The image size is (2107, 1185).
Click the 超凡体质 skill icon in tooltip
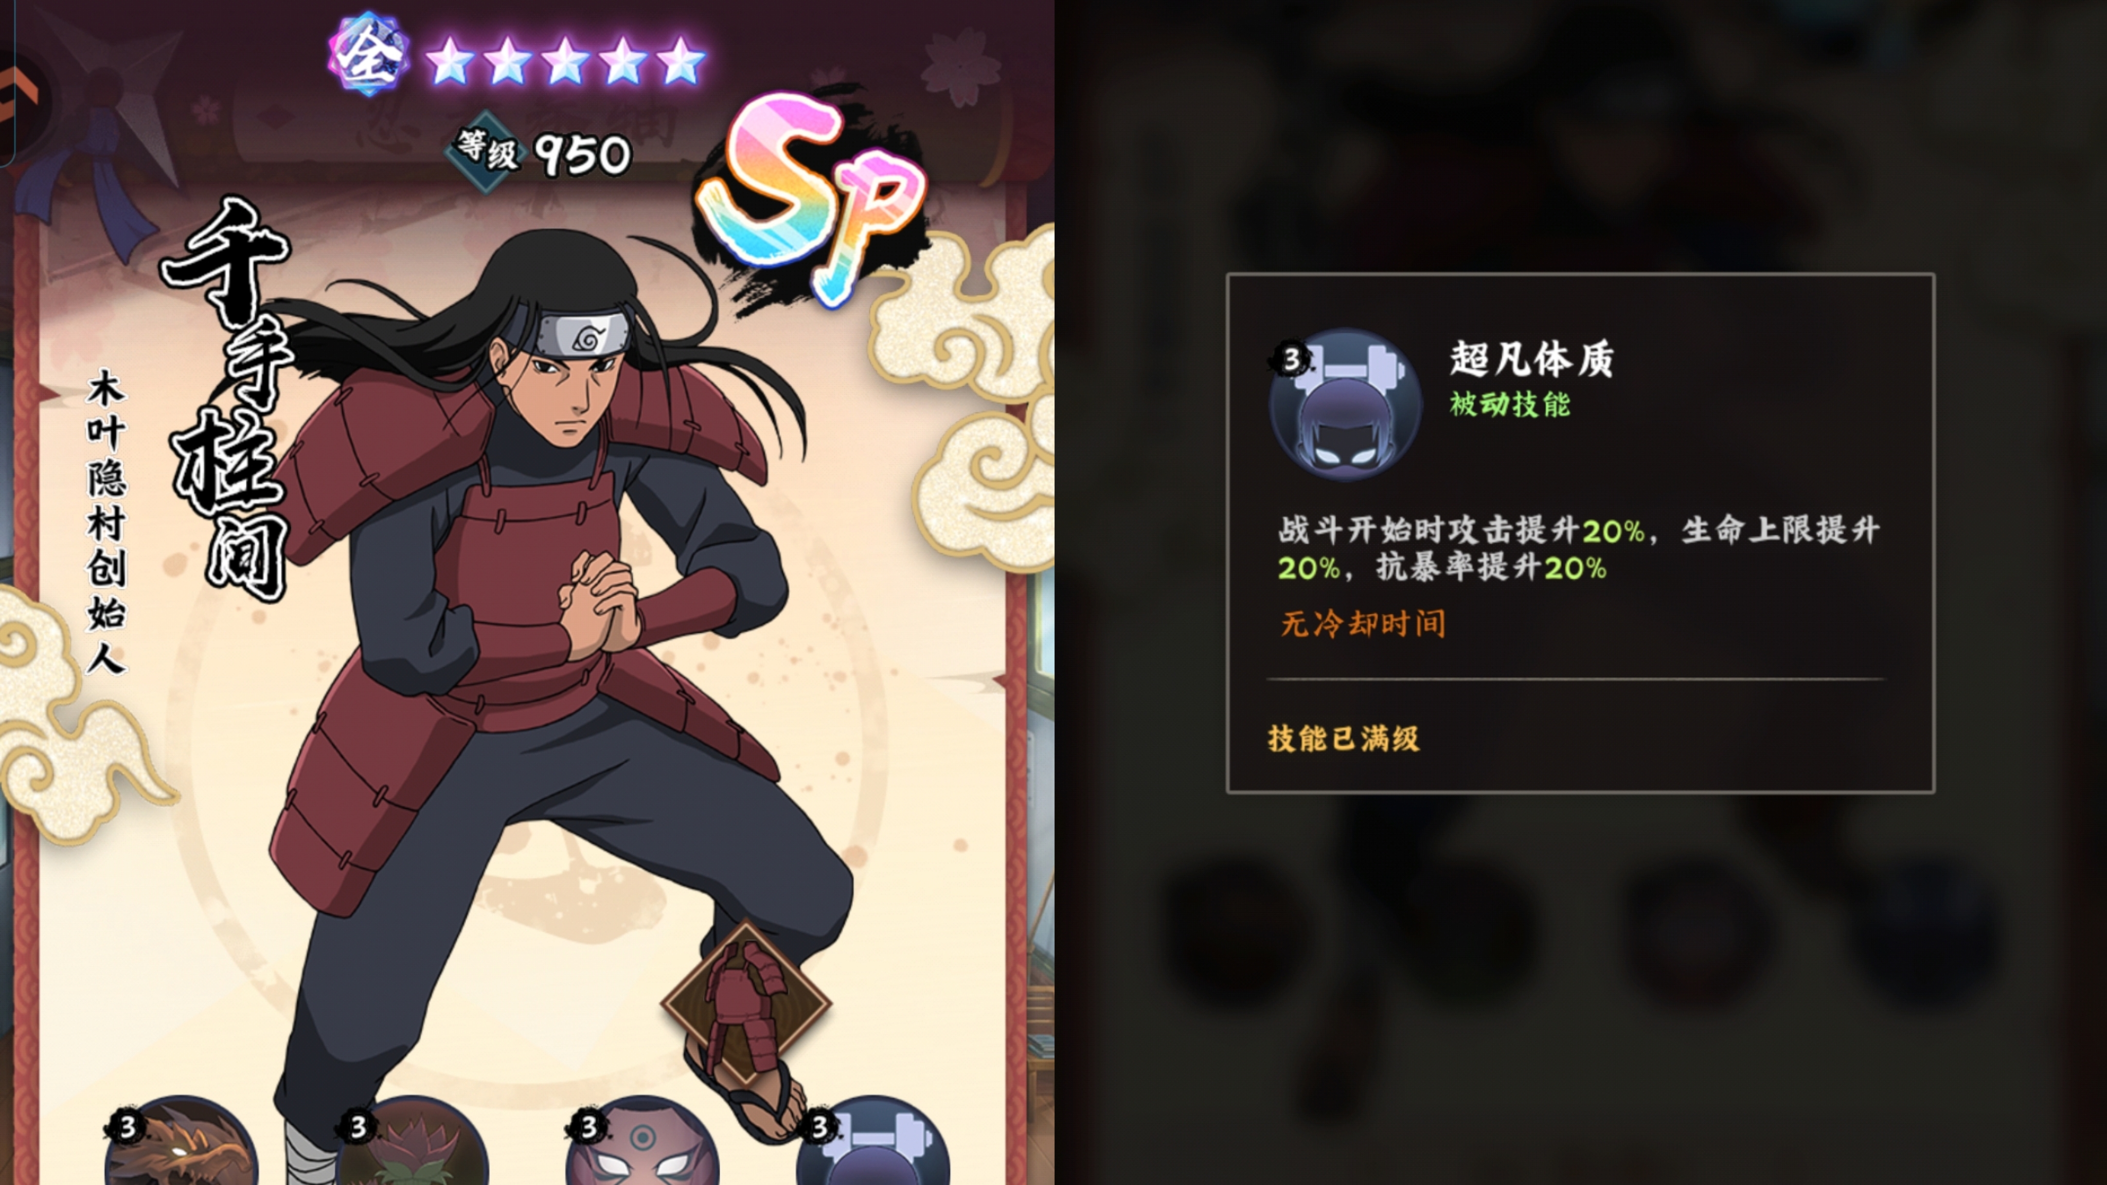[1346, 404]
